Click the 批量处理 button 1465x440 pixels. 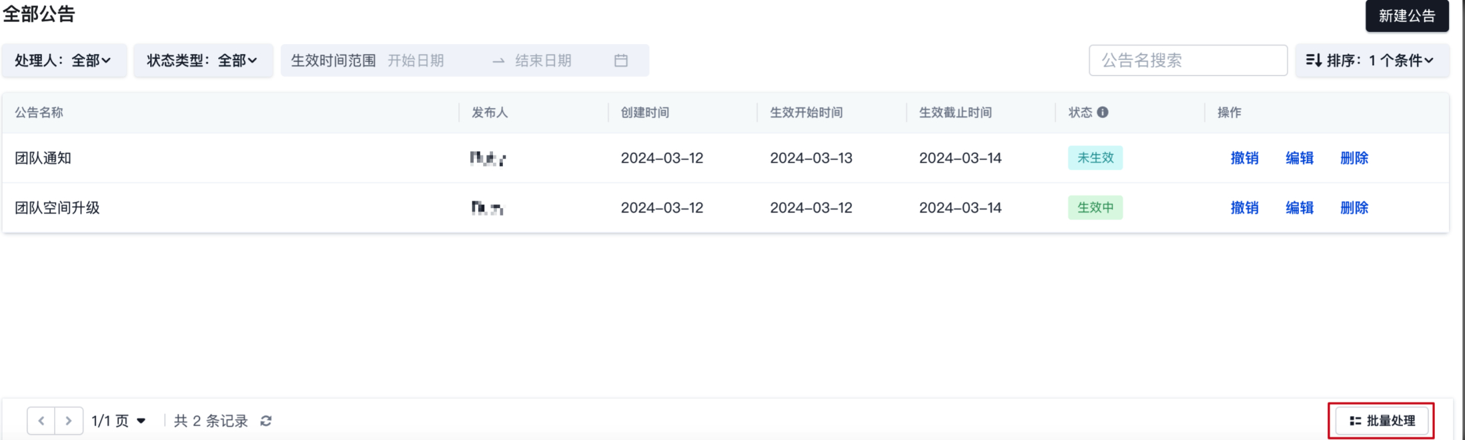coord(1382,421)
